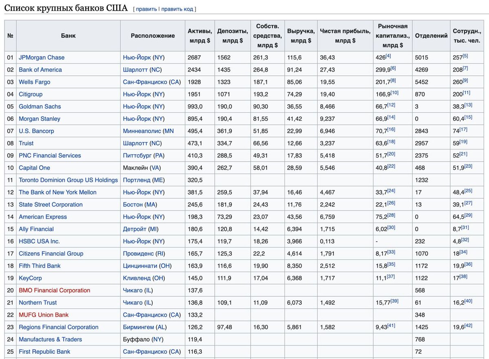Select the branches value 5452
This screenshot has height=359, width=489.
coord(422,82)
